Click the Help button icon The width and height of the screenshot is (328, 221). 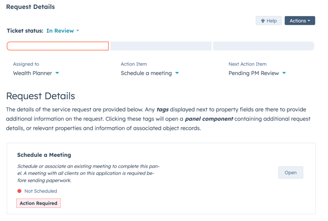[x=263, y=21]
